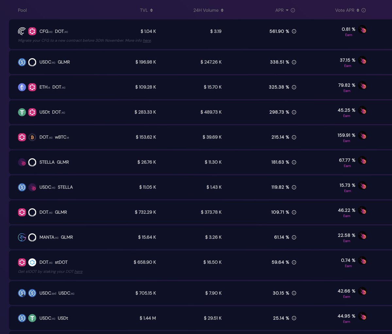Sort pools by Vote APR column

347,10
